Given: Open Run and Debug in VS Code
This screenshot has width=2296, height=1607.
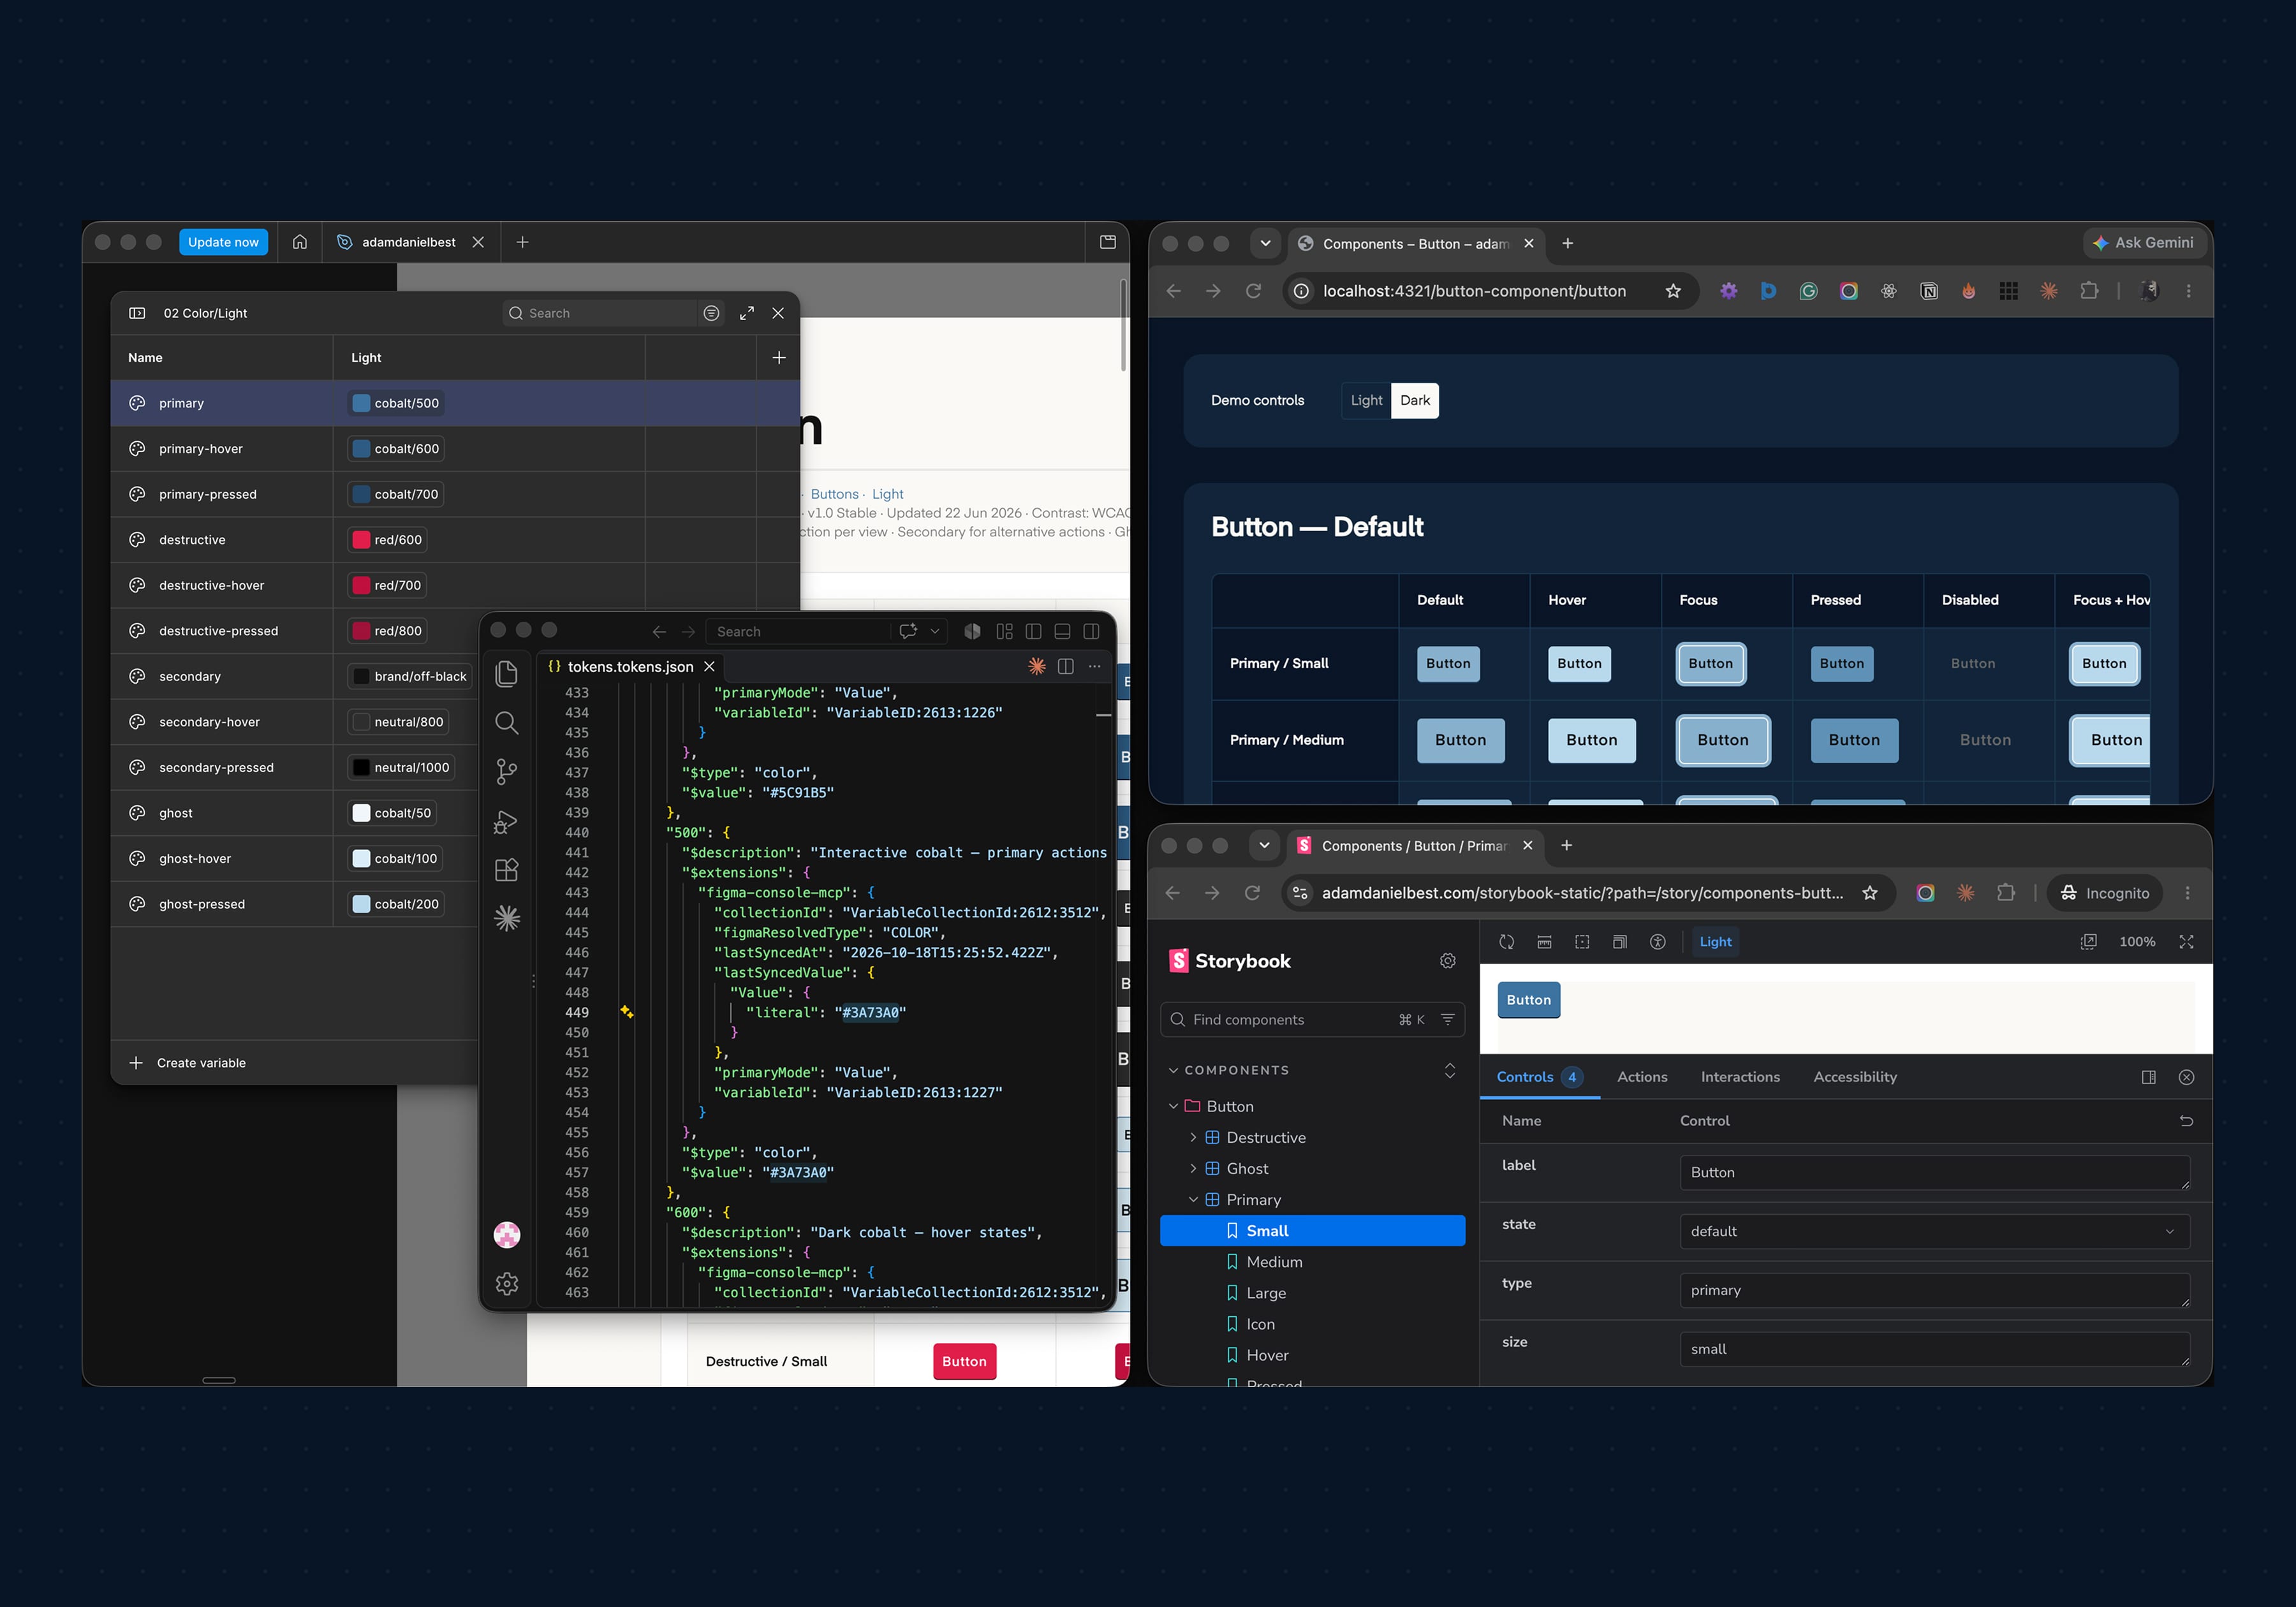Looking at the screenshot, I should 507,821.
